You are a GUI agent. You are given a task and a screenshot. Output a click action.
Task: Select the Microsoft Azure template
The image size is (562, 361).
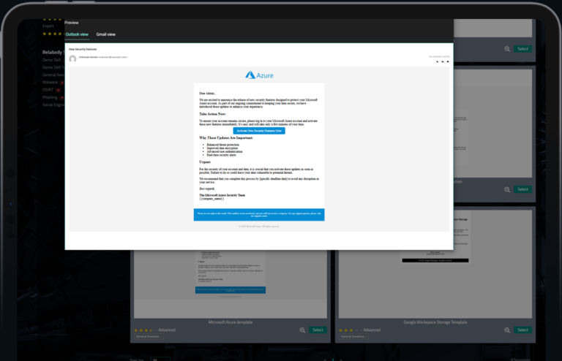click(x=318, y=330)
